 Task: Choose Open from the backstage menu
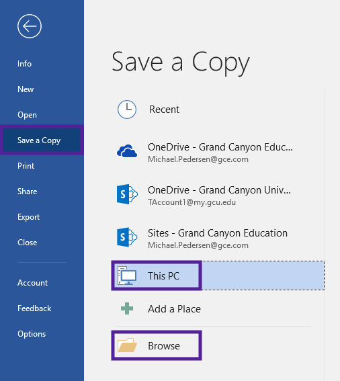27,115
